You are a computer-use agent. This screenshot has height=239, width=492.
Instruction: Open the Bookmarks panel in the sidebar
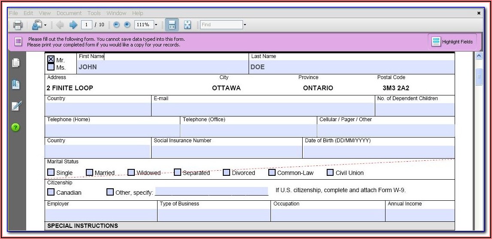coord(16,84)
